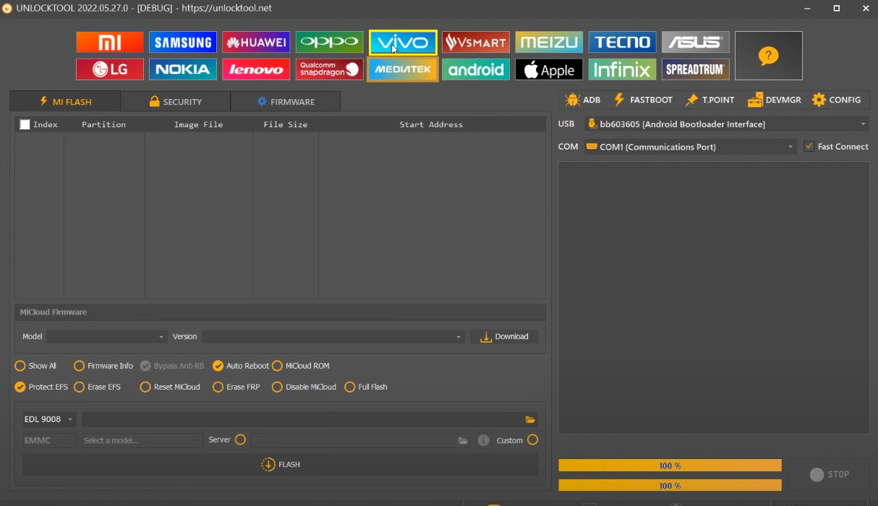Toggle the Index select-all checkbox

click(25, 124)
